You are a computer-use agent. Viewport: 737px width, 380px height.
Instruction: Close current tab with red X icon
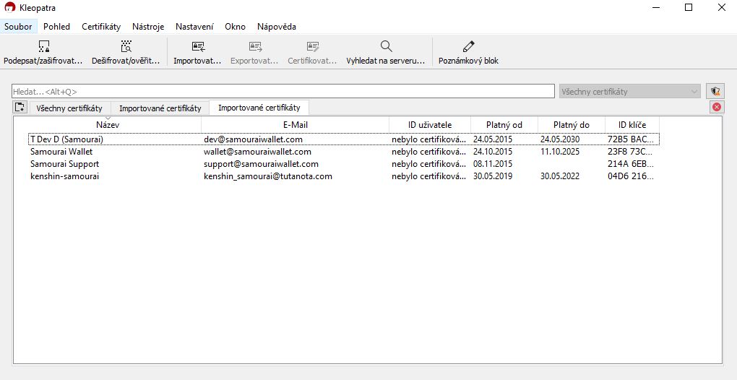coord(716,107)
